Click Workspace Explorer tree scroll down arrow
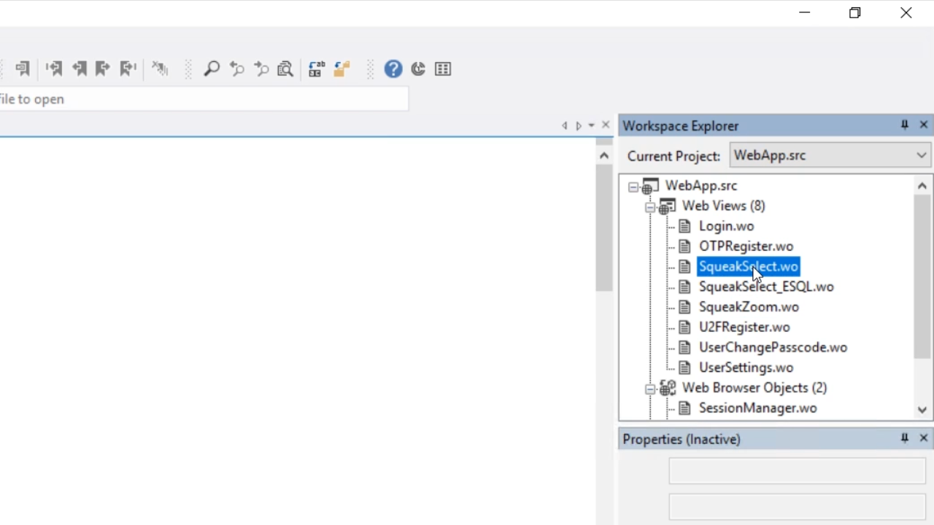 tap(922, 410)
